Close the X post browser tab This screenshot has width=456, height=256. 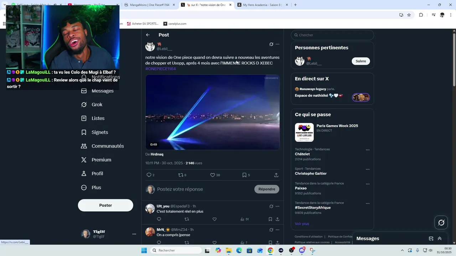(230, 5)
